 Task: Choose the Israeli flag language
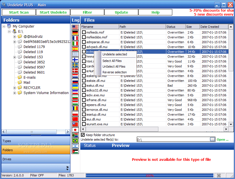pyautogui.click(x=75, y=146)
